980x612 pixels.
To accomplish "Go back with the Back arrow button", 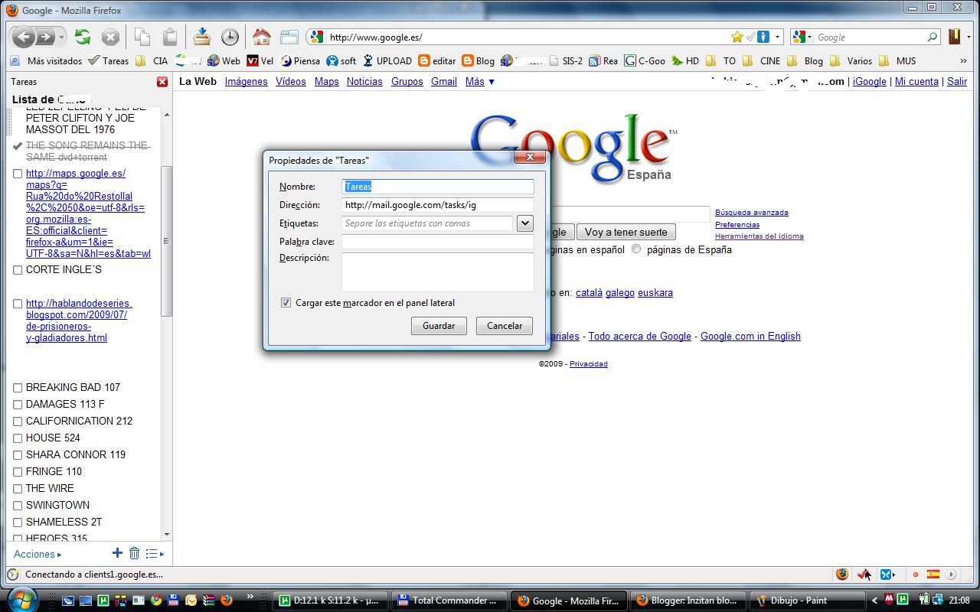I will (x=24, y=37).
